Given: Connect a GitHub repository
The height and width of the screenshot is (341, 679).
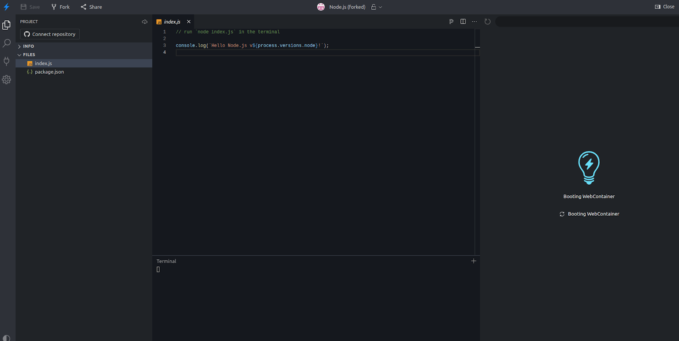Looking at the screenshot, I should pos(50,34).
